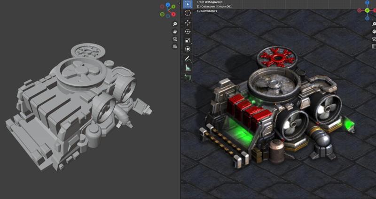This screenshot has height=199, width=376.
Task: Click negative X red circle on gray viewport gizmo
Action: pos(162,7)
